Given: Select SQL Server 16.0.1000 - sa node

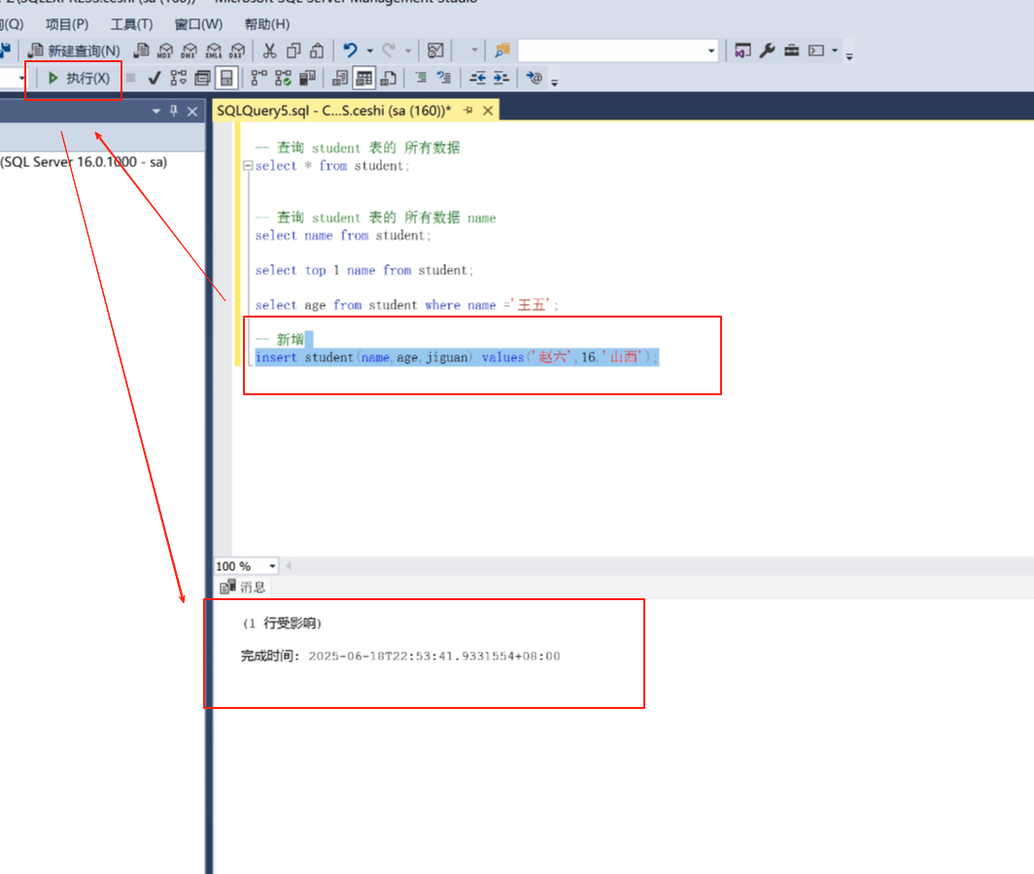Looking at the screenshot, I should pyautogui.click(x=84, y=162).
